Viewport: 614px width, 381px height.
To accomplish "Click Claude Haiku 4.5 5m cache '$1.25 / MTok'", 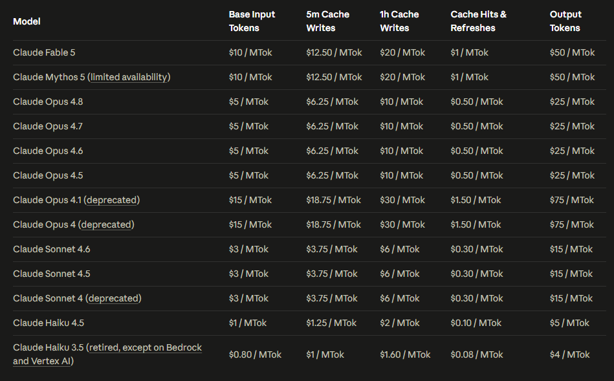I will point(331,323).
